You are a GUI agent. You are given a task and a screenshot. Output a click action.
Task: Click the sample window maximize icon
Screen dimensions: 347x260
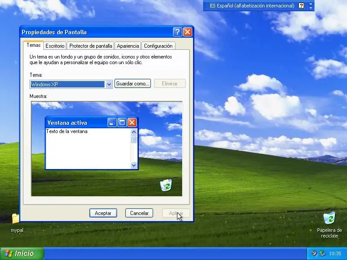point(122,123)
